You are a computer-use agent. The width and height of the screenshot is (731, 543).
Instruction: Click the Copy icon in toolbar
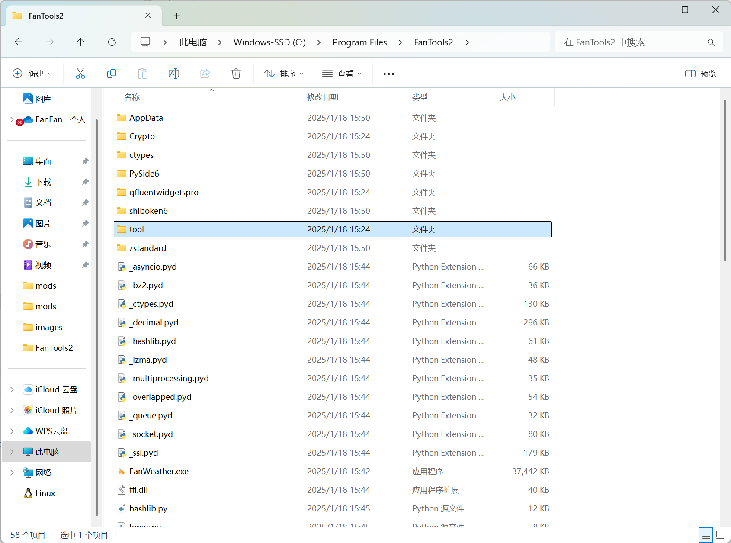(112, 74)
